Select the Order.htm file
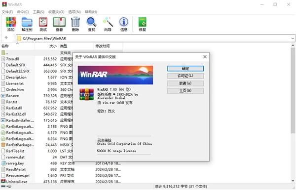This screenshot has width=296, height=190. pos(15,90)
